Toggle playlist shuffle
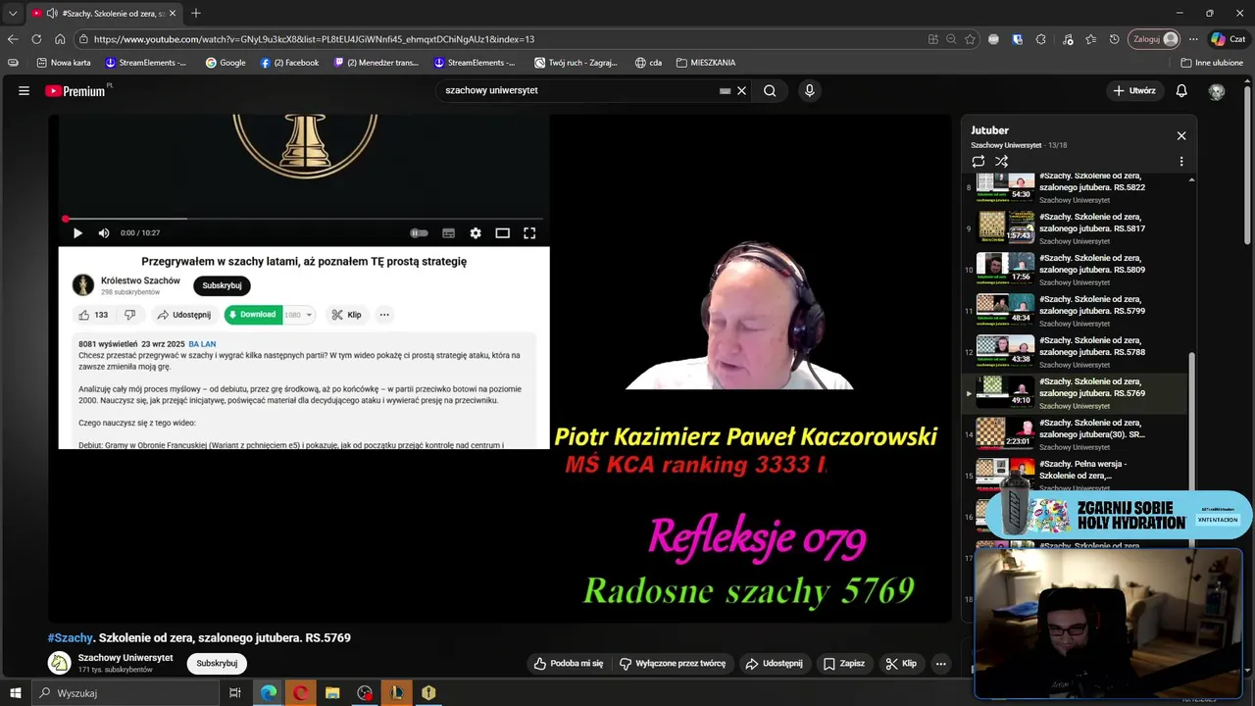The image size is (1255, 706). (x=1001, y=161)
